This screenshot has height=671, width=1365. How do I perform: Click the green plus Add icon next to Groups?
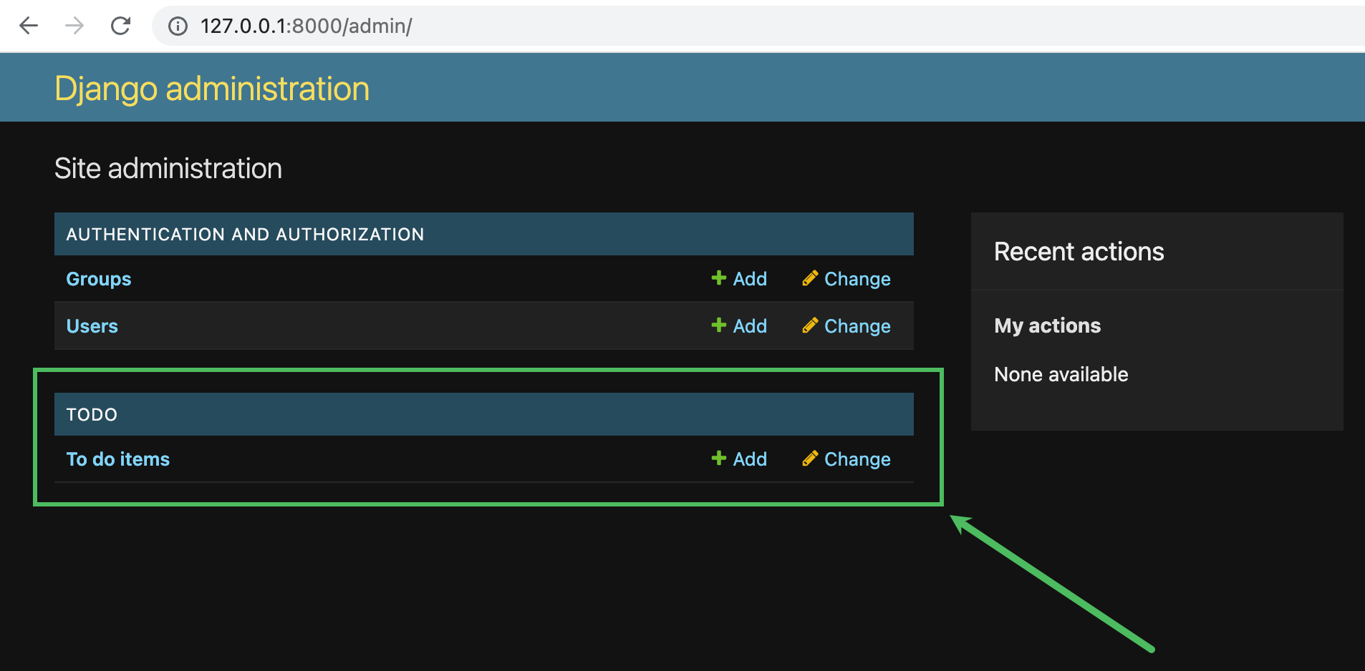[x=718, y=278]
